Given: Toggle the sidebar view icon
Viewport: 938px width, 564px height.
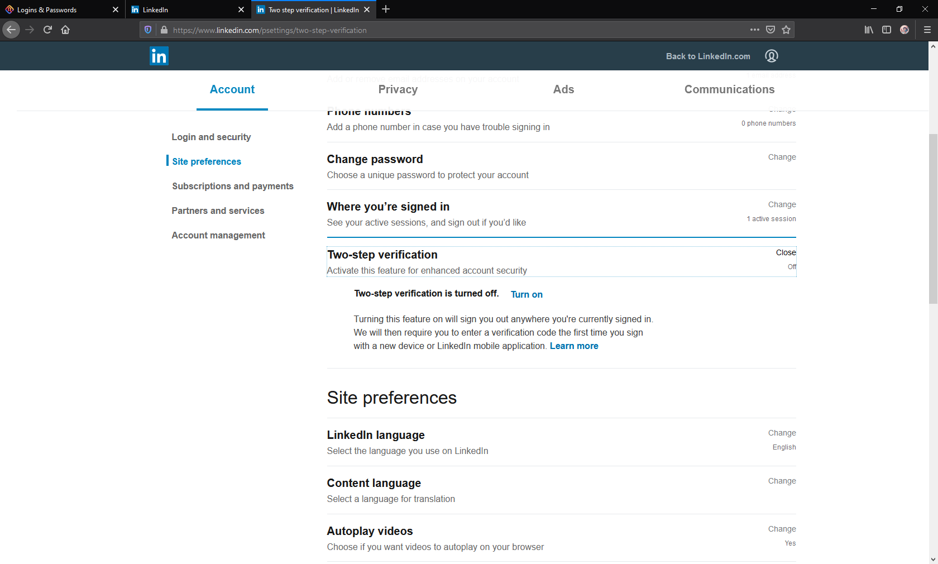Looking at the screenshot, I should pyautogui.click(x=887, y=30).
